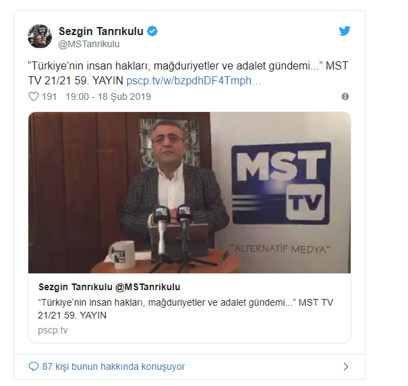Click the 191 likes count
The height and width of the screenshot is (386, 408).
tap(49, 96)
